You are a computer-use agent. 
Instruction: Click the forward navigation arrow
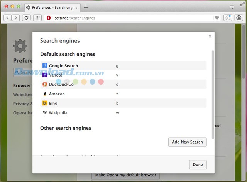click(x=16, y=18)
